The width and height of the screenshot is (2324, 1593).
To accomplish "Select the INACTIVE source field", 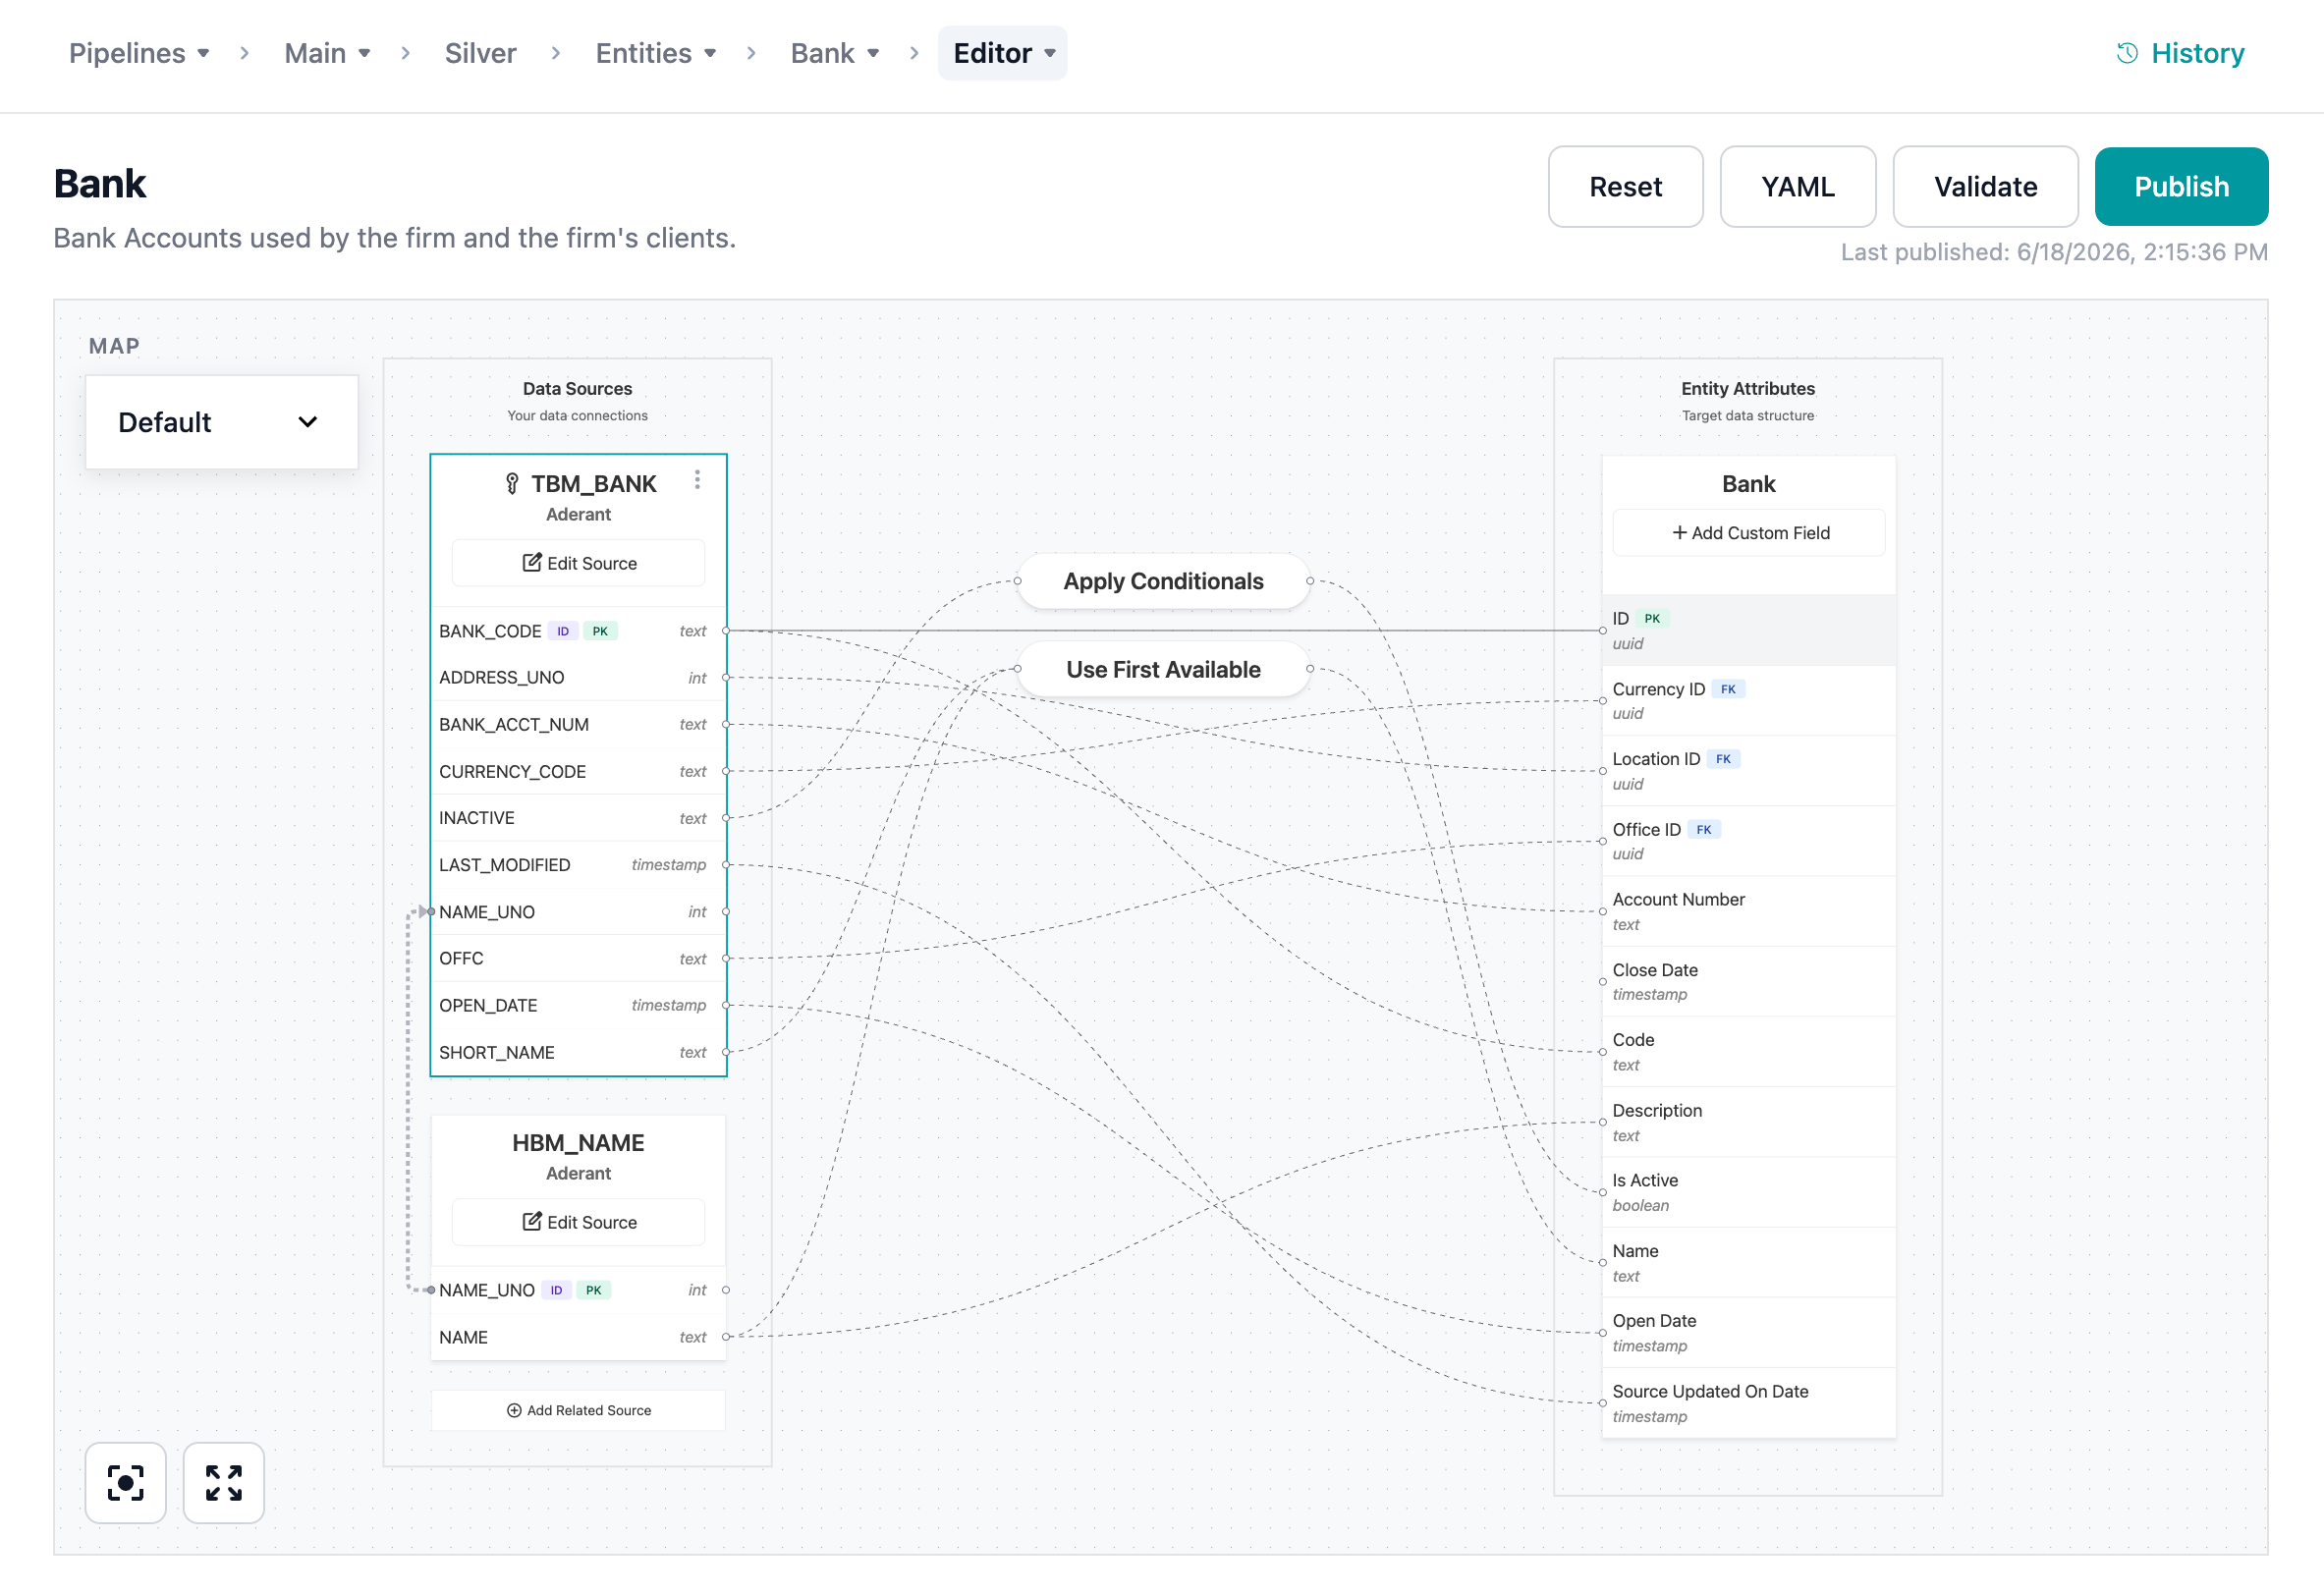I will (x=578, y=818).
